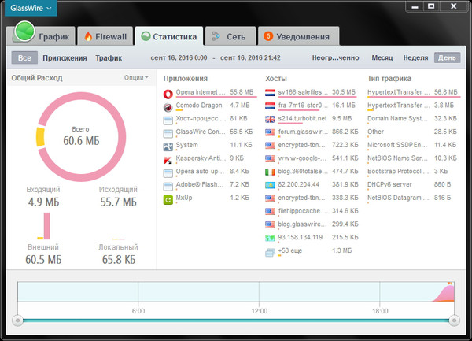Choose the Неогр...ченно time range
Viewport: 472px width, 341px height.
point(335,57)
